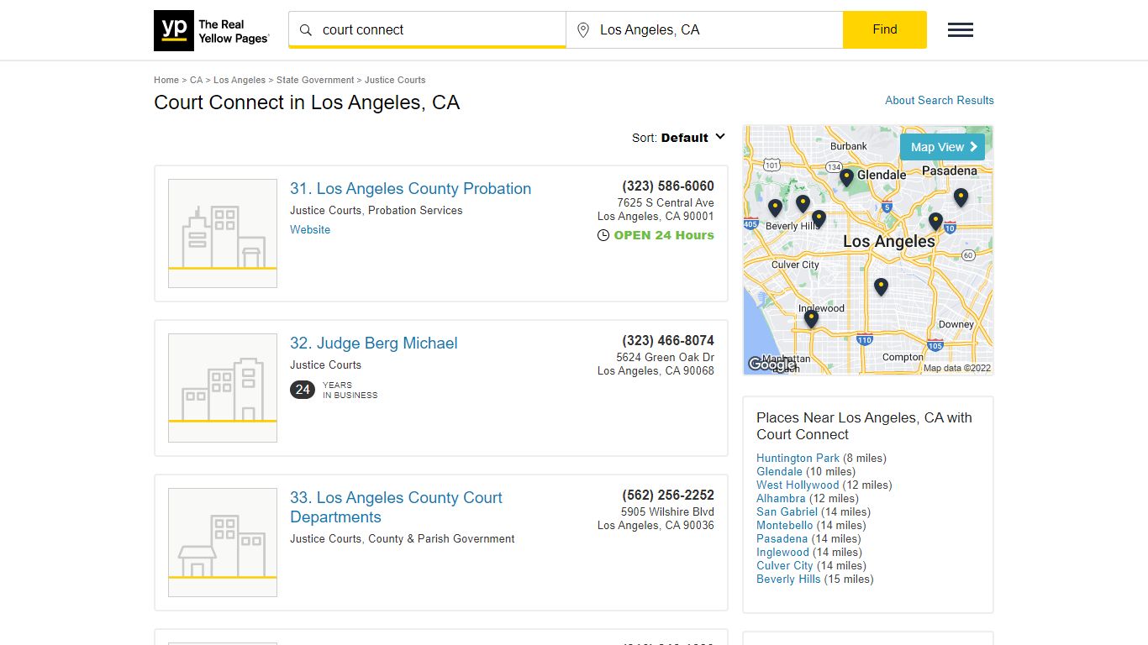Click Map data ©2022 attribution
Screen dimensions: 1148x645
coord(957,368)
